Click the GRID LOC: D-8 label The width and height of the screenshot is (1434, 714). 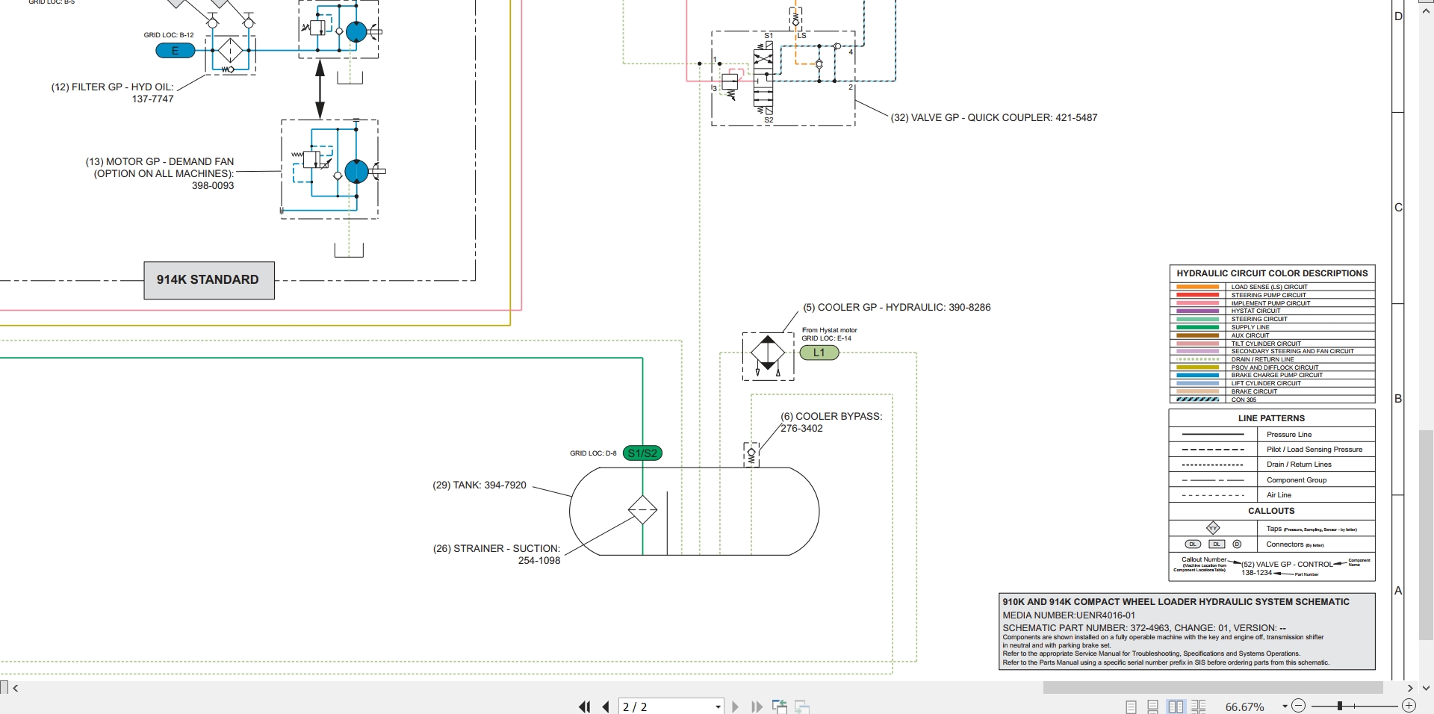(593, 453)
